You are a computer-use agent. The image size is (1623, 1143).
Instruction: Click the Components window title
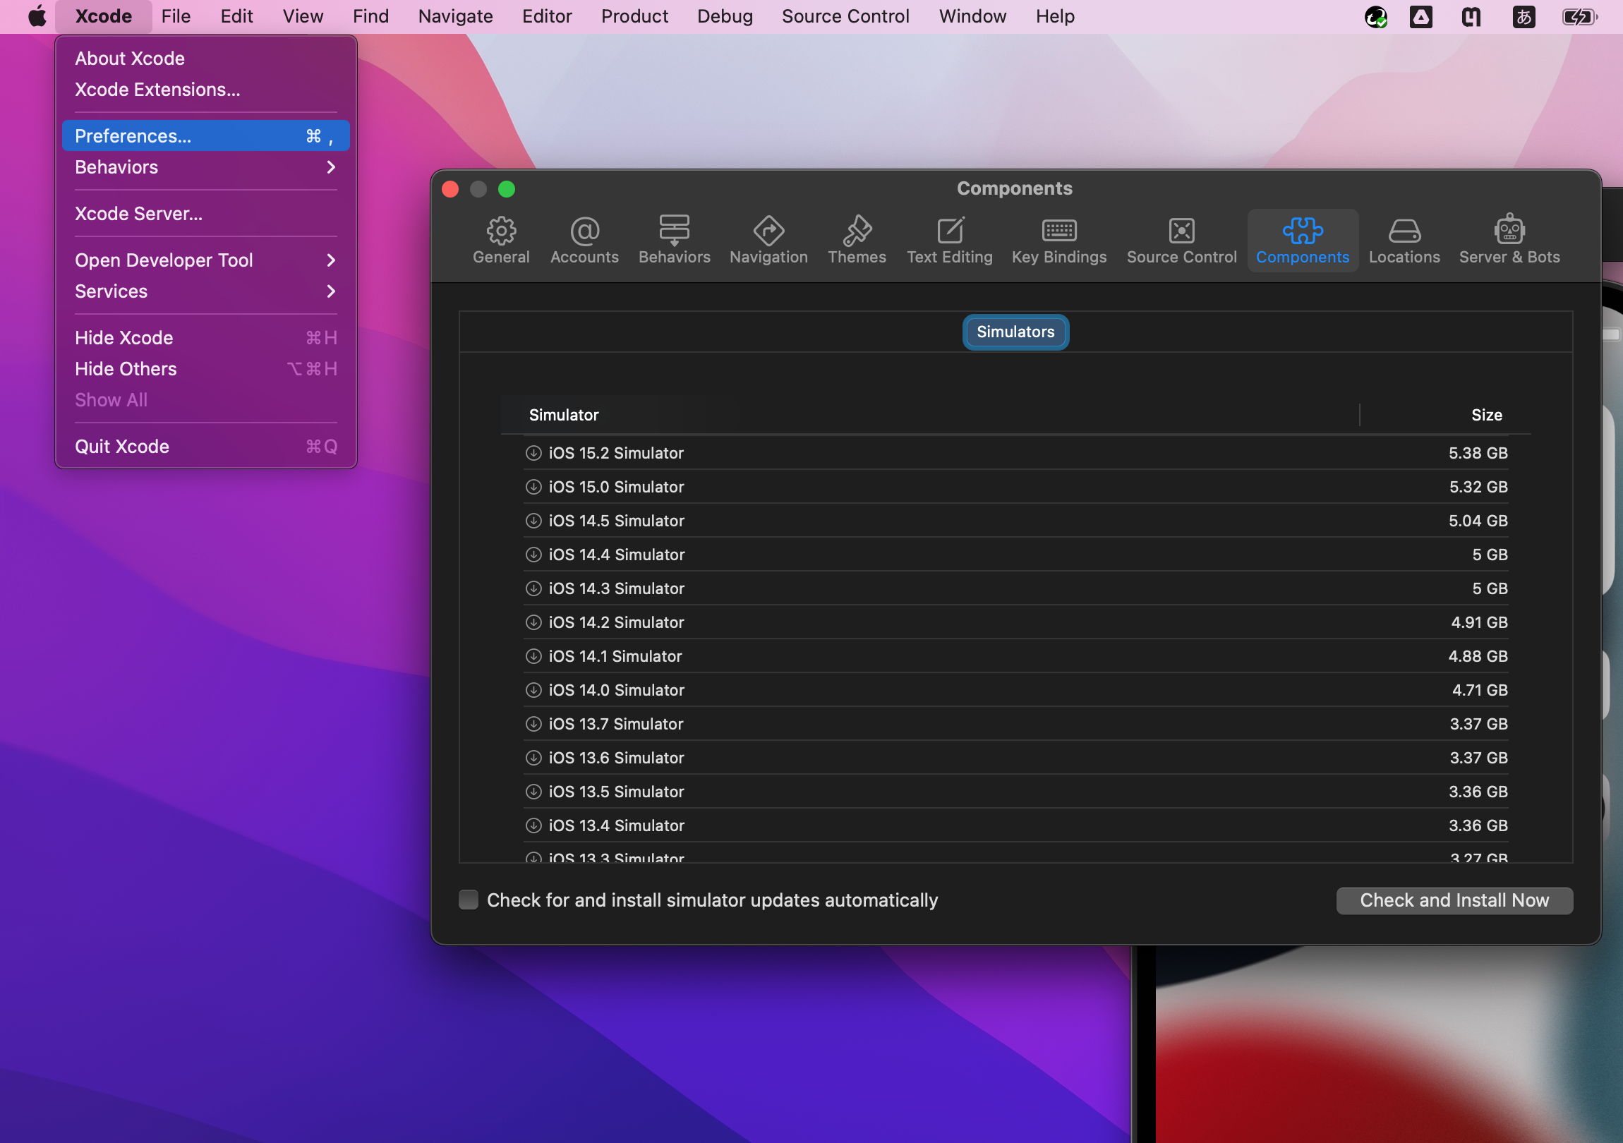click(1015, 188)
